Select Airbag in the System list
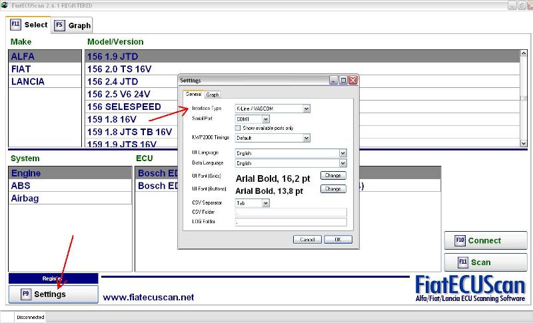The image size is (533, 323). (70, 198)
